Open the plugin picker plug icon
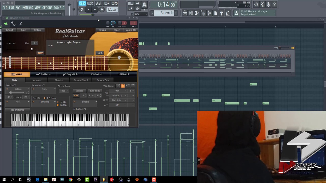 [x=221, y=13]
